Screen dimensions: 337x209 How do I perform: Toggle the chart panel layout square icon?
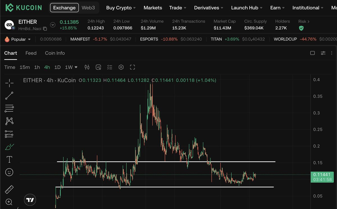click(312, 53)
